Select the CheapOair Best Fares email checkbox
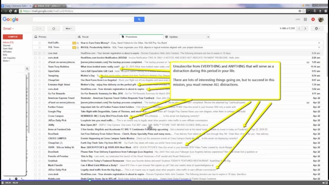This screenshot has width=329, height=185. coord(35,80)
